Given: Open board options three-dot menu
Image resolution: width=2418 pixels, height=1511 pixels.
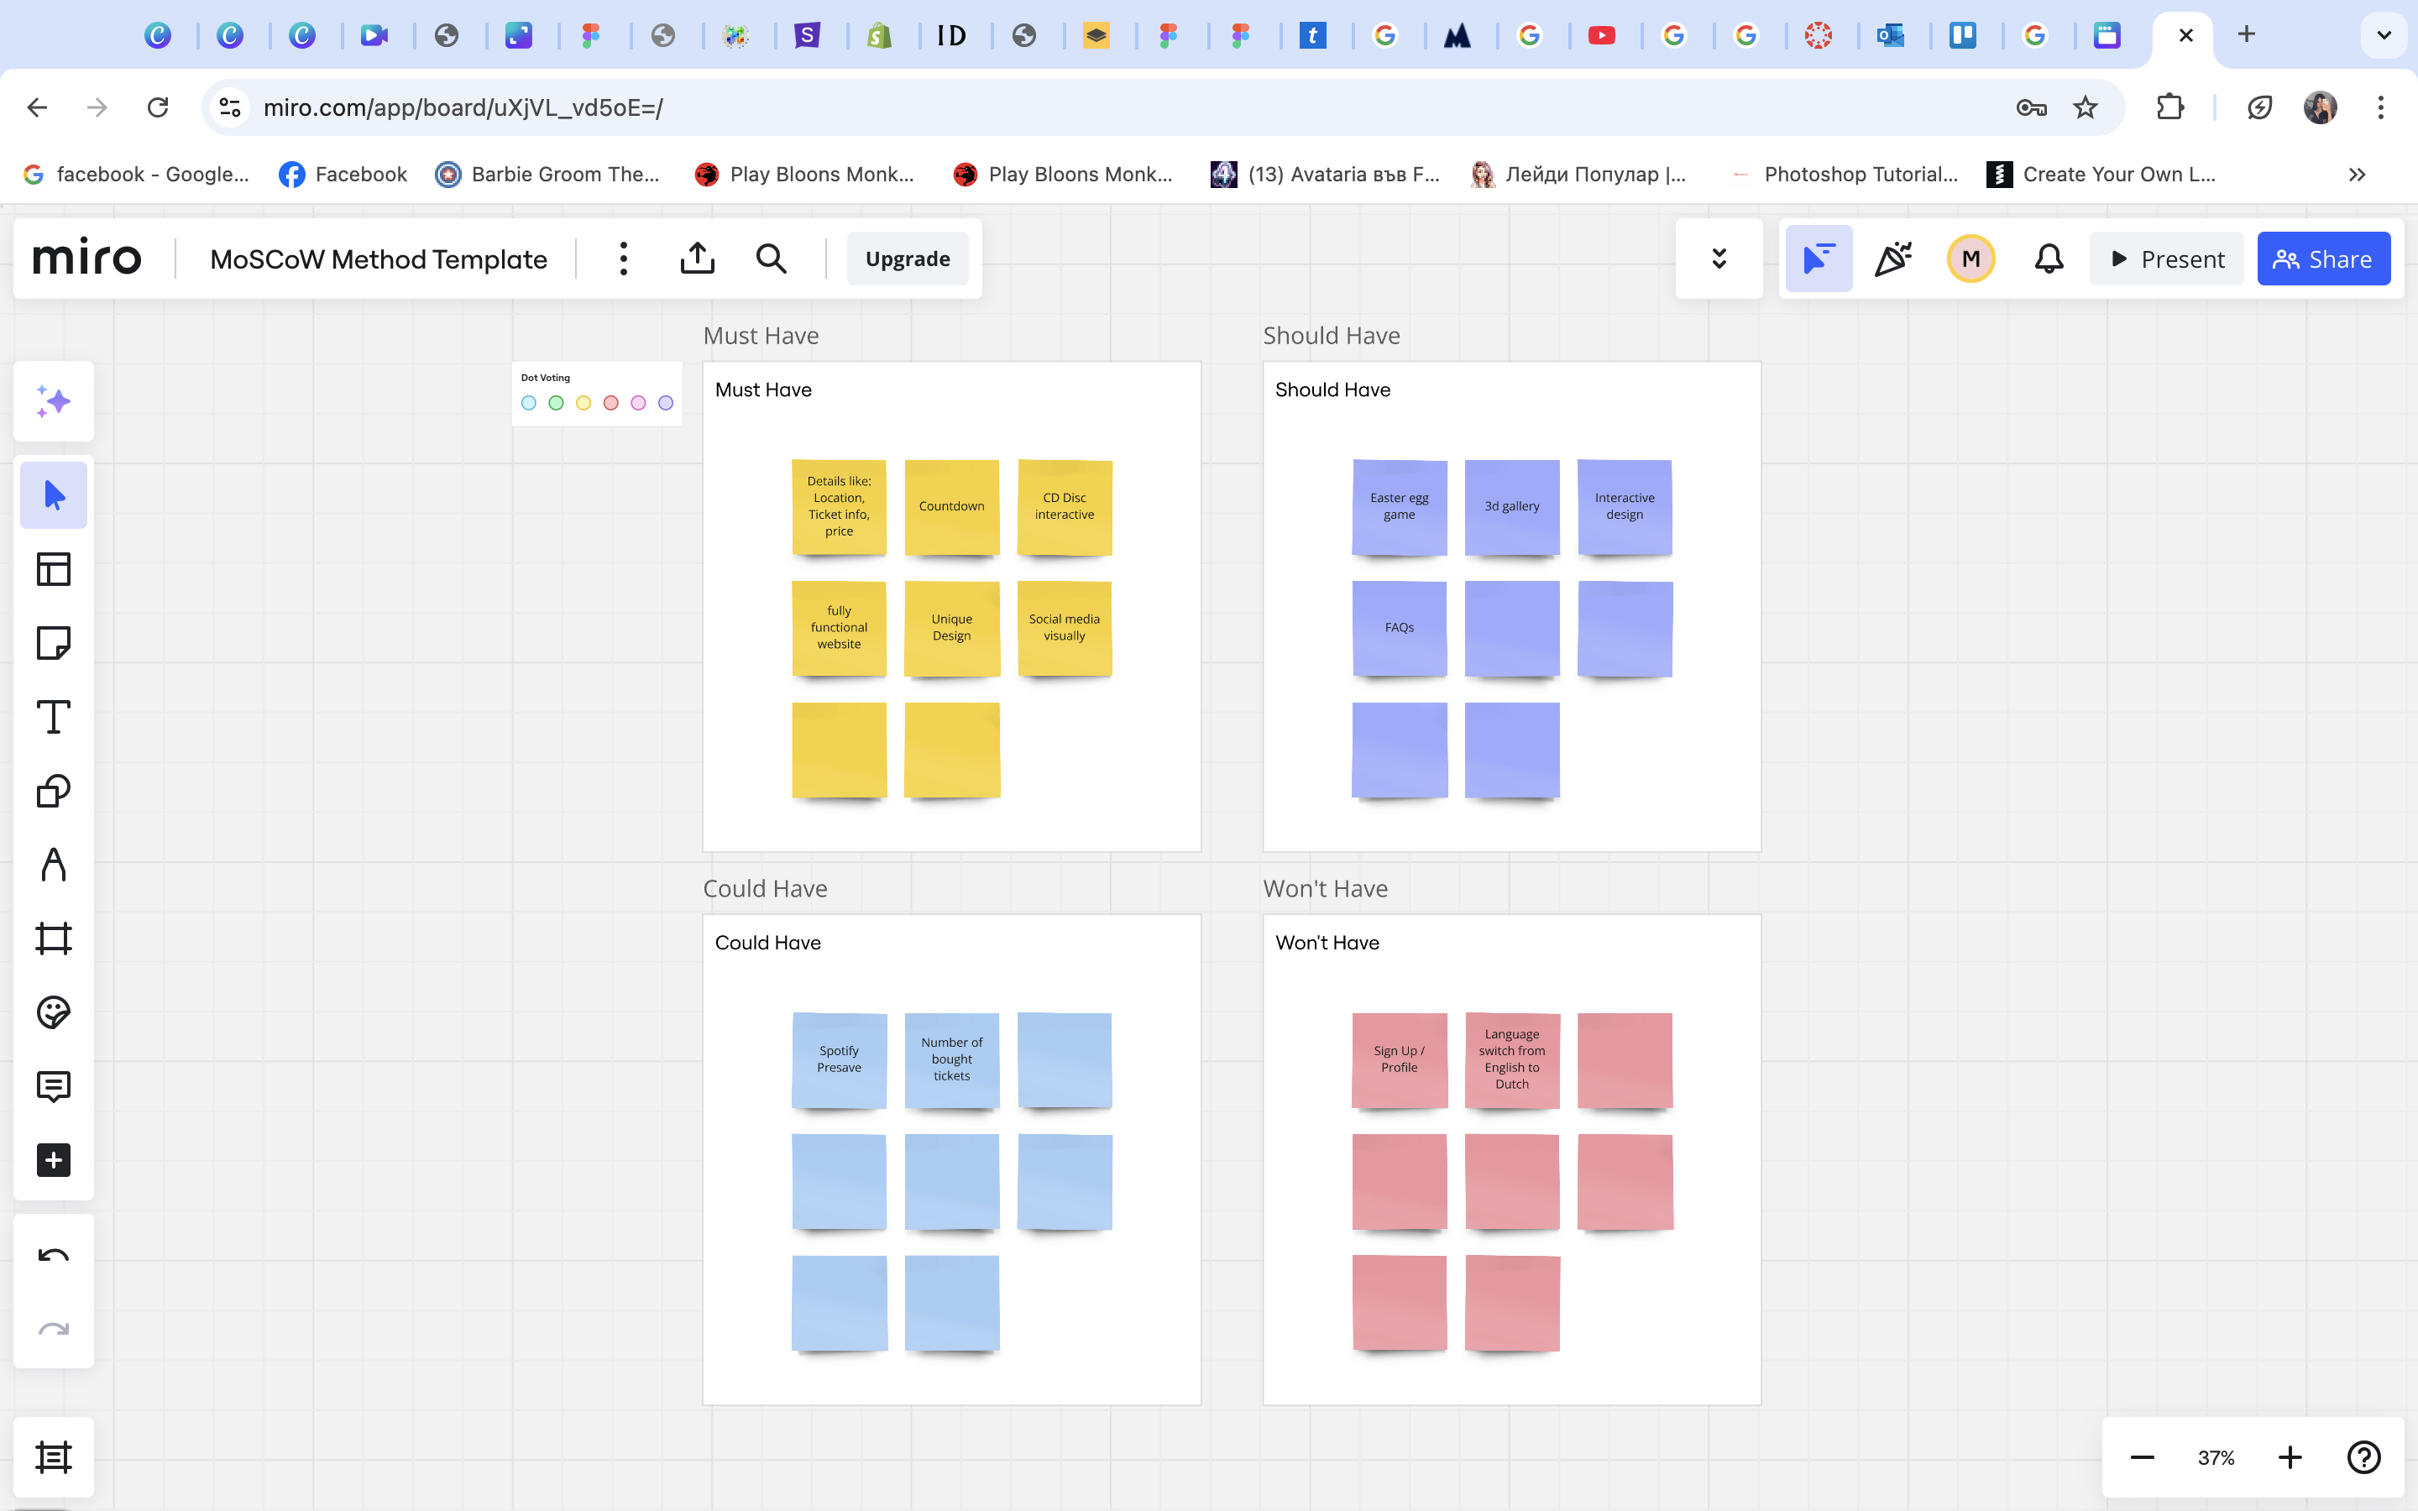Looking at the screenshot, I should (x=624, y=259).
